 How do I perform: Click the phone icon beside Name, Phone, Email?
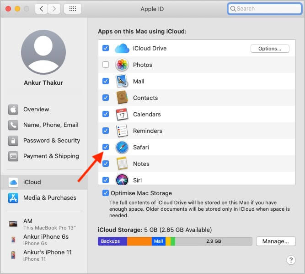(x=13, y=125)
